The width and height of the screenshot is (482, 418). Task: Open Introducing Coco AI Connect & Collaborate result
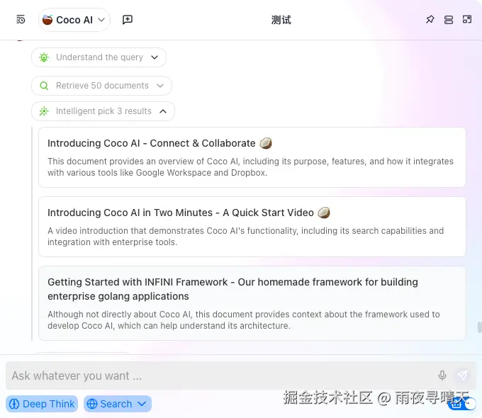pyautogui.click(x=252, y=157)
